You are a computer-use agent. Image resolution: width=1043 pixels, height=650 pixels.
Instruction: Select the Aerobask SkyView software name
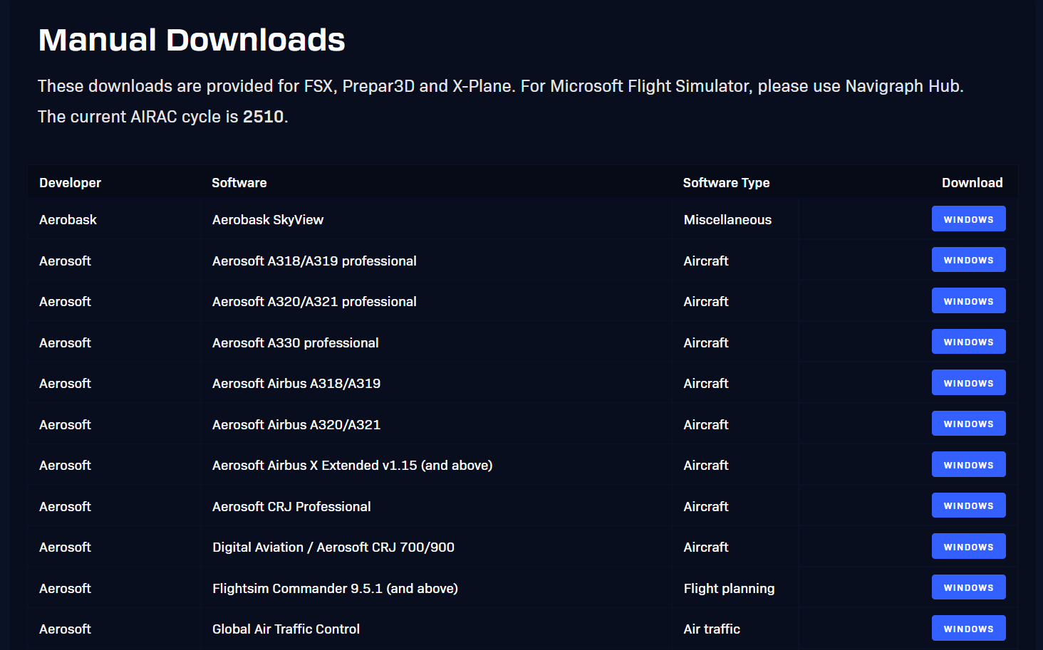tap(268, 220)
